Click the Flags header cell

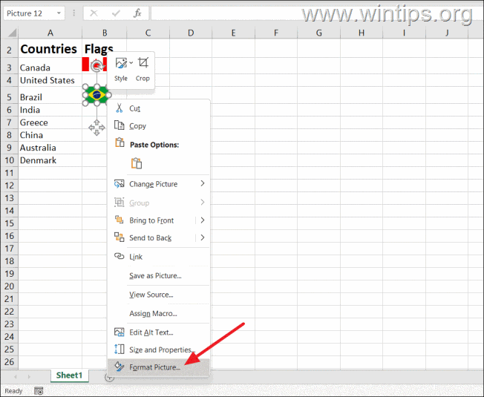pyautogui.click(x=105, y=49)
